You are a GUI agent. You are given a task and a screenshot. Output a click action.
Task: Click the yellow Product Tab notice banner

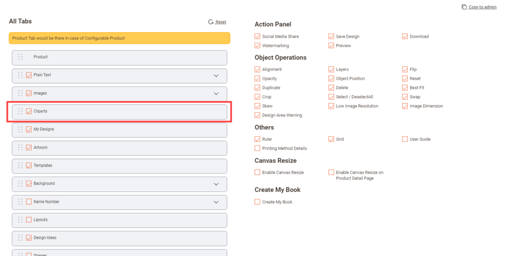119,38
